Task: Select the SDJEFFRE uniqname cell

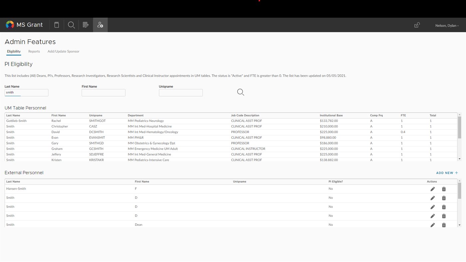Action: (97, 154)
